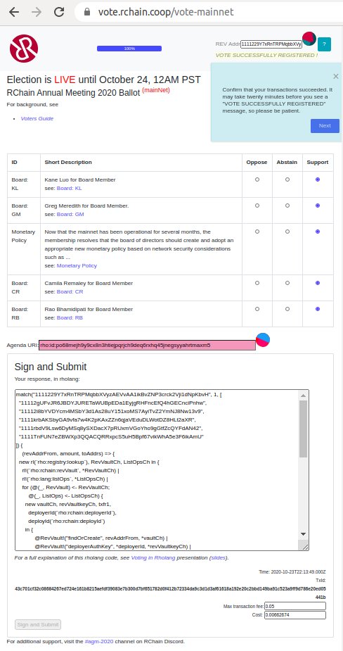Select Oppose for Camila Remaley
This screenshot has width=343, height=651.
[x=257, y=283]
